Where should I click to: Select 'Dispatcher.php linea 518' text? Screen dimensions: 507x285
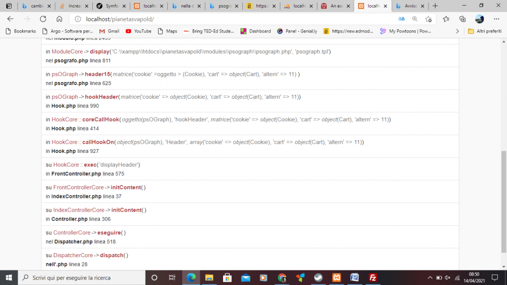[x=85, y=241]
